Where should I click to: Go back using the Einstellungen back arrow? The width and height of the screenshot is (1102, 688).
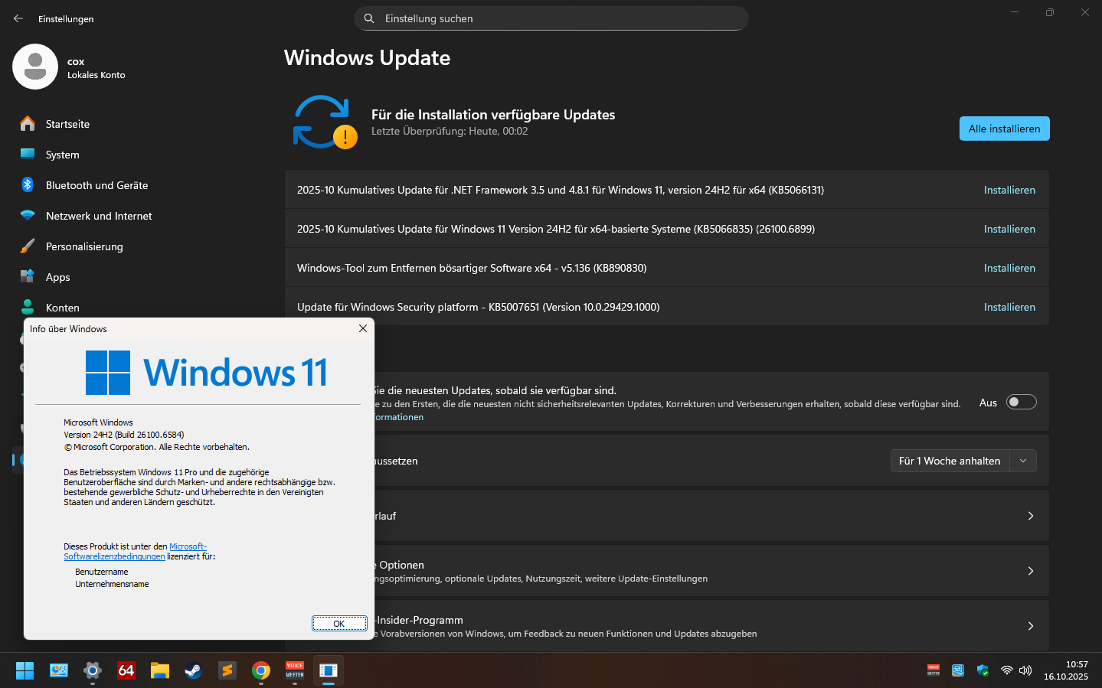tap(18, 18)
